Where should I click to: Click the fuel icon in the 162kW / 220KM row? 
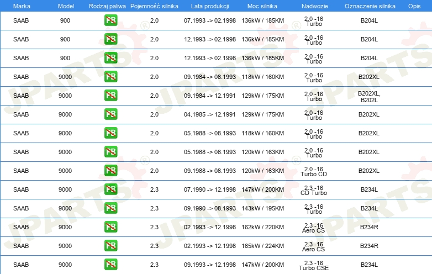(110, 227)
